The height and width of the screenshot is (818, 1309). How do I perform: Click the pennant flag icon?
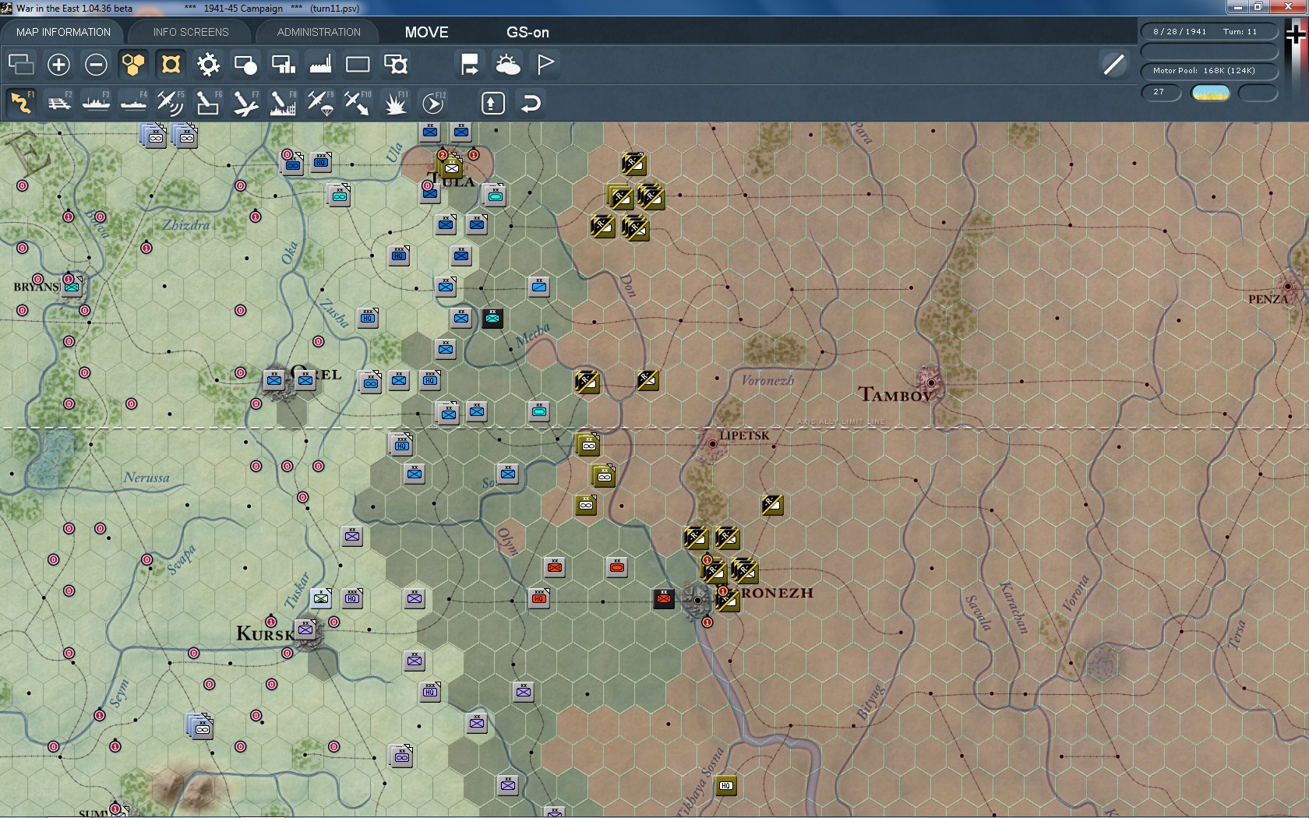(x=545, y=64)
